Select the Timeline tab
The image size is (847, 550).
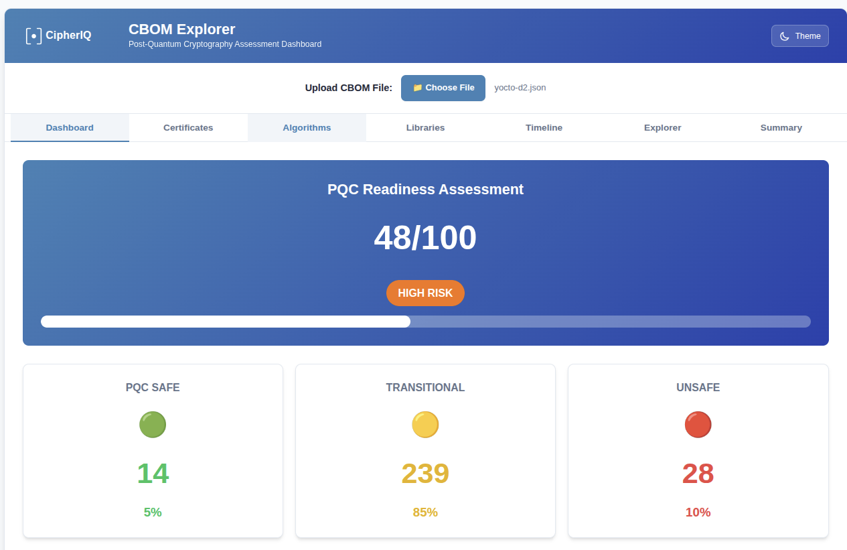[x=544, y=128]
